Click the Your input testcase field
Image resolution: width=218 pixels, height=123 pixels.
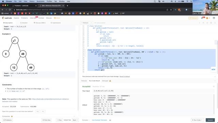coord(154,91)
